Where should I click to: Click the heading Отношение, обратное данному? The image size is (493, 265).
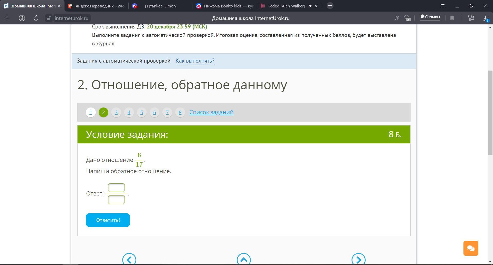(x=189, y=85)
